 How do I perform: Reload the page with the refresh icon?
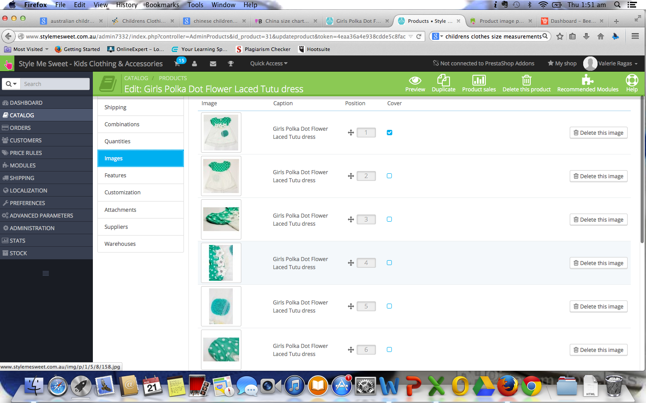click(419, 36)
